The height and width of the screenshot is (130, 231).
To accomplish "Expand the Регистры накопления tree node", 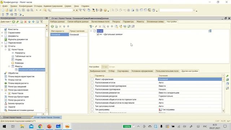I will [x=2, y=90].
